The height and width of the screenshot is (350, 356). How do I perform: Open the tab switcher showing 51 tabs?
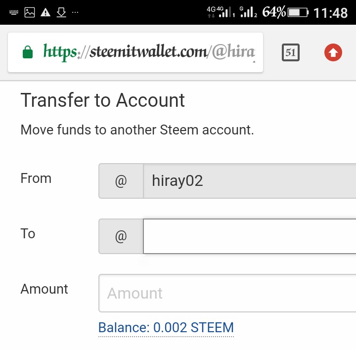[x=290, y=52]
